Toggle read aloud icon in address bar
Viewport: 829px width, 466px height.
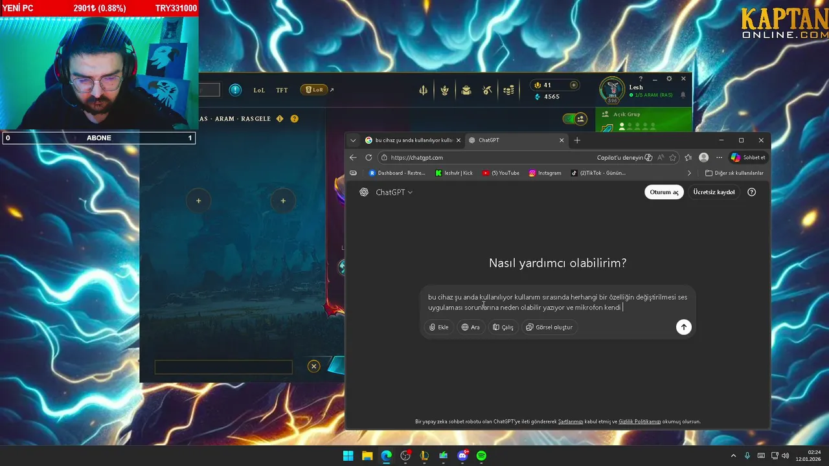[x=661, y=157]
